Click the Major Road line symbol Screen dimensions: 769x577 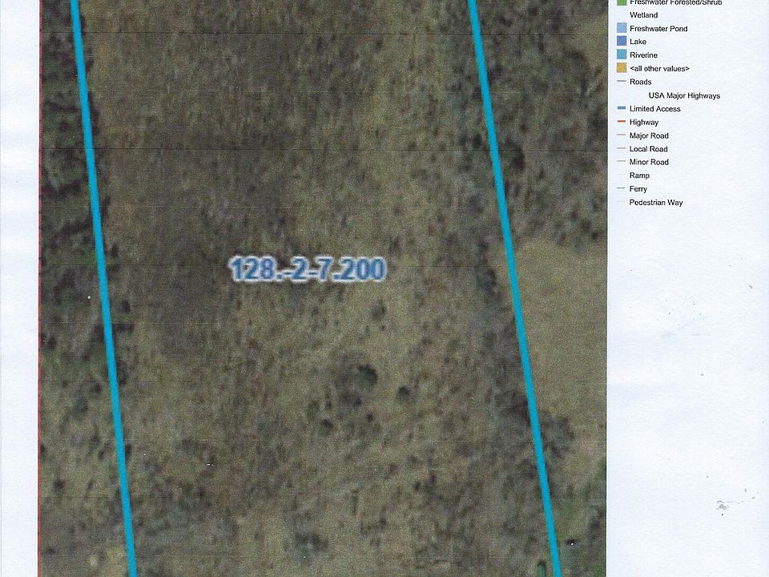(622, 135)
